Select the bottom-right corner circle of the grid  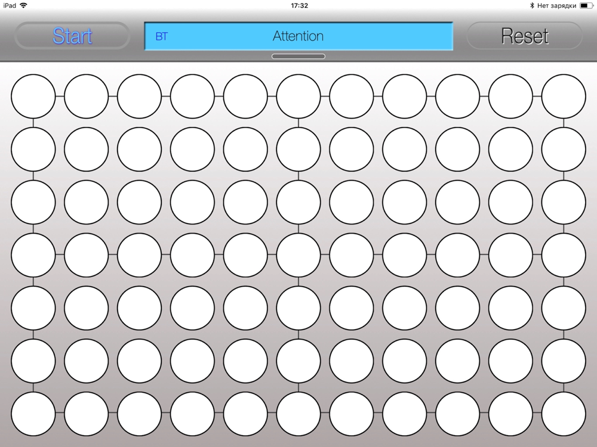[564, 414]
